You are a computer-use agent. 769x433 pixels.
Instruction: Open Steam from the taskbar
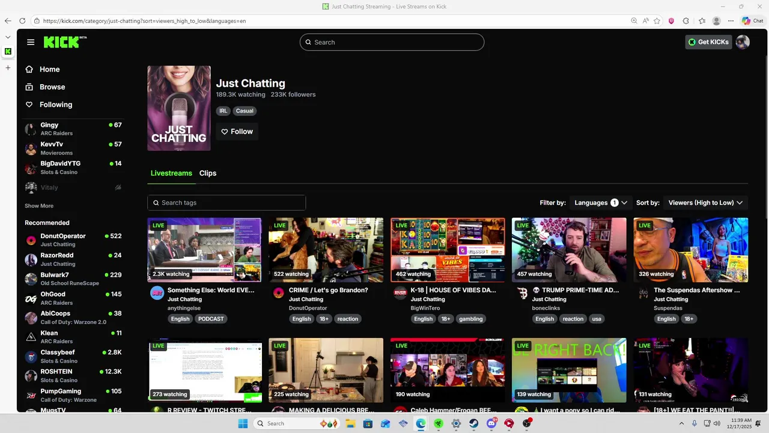point(473,423)
